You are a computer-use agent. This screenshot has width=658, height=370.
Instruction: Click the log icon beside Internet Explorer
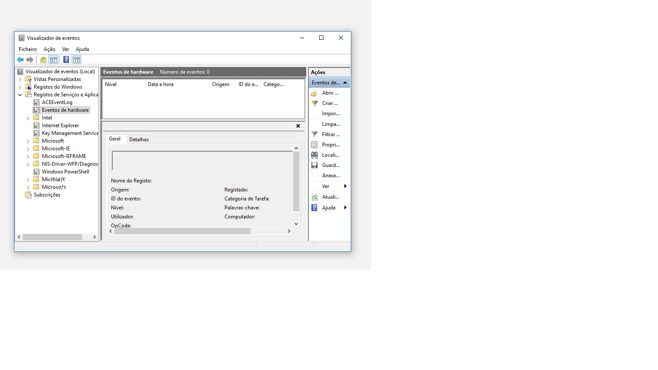click(x=36, y=125)
